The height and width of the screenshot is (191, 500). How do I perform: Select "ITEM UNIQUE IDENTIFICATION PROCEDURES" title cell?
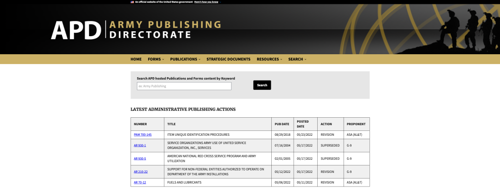[x=218, y=135]
